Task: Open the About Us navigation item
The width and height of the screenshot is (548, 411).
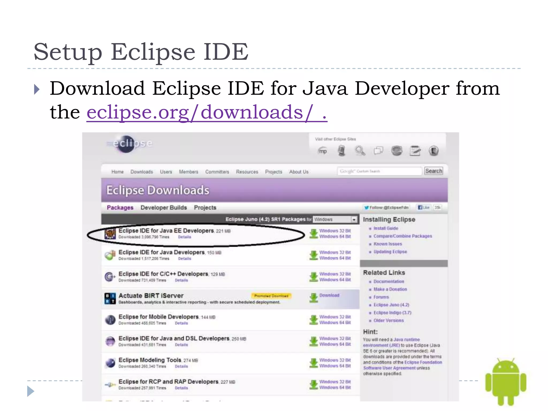Action: [299, 172]
